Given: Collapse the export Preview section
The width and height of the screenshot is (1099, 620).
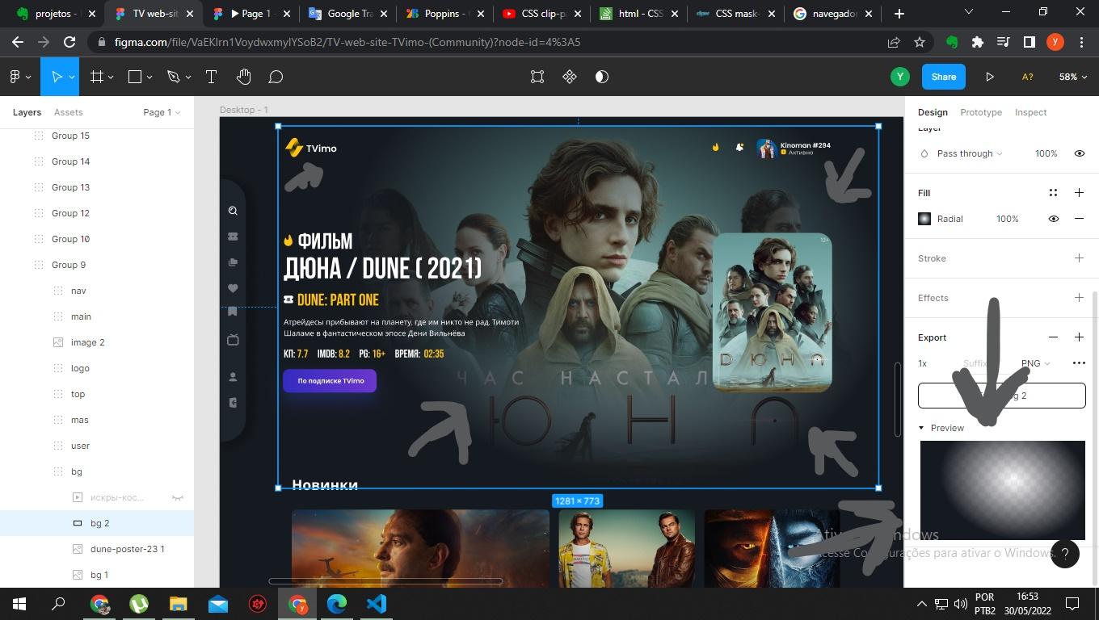Looking at the screenshot, I should click(x=921, y=428).
